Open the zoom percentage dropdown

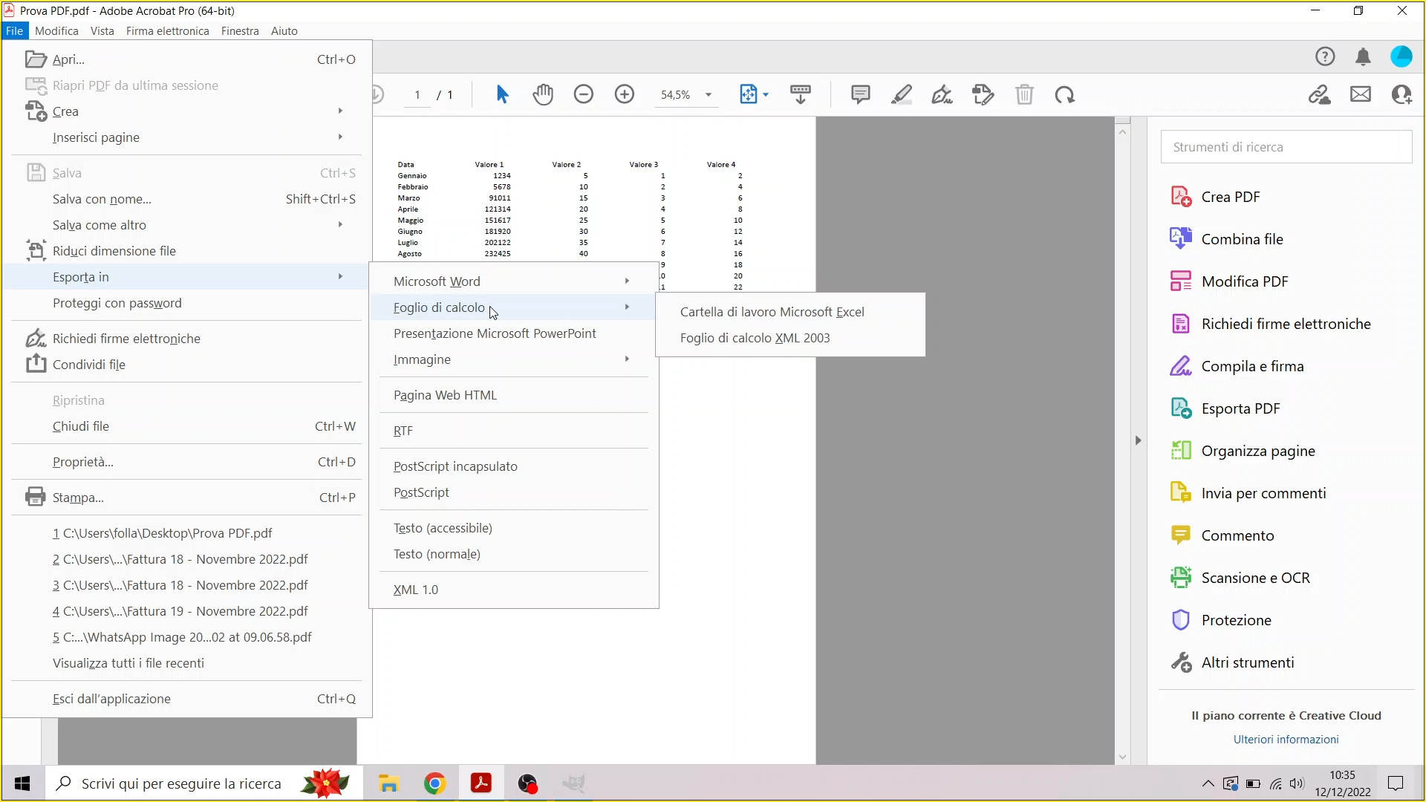[x=708, y=94]
